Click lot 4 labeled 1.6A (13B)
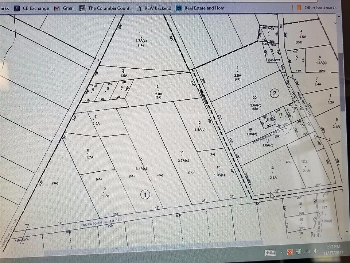 tap(302, 37)
